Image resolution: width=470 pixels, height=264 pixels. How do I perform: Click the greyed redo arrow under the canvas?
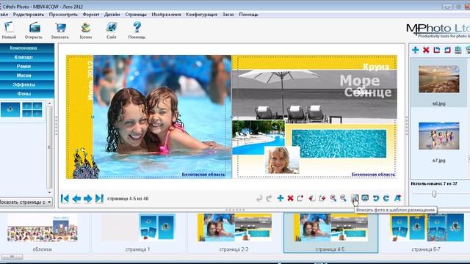pyautogui.click(x=270, y=198)
